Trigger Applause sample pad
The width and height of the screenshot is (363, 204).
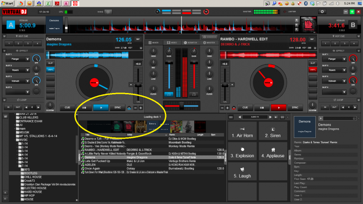273,151
